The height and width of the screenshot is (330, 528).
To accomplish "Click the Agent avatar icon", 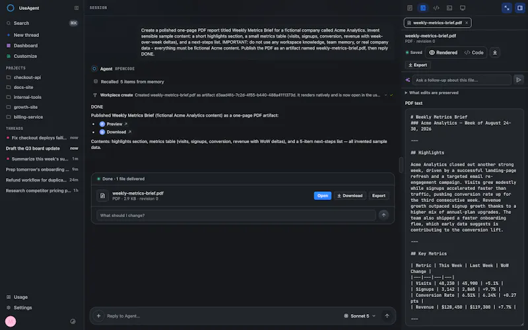I will coord(94,69).
